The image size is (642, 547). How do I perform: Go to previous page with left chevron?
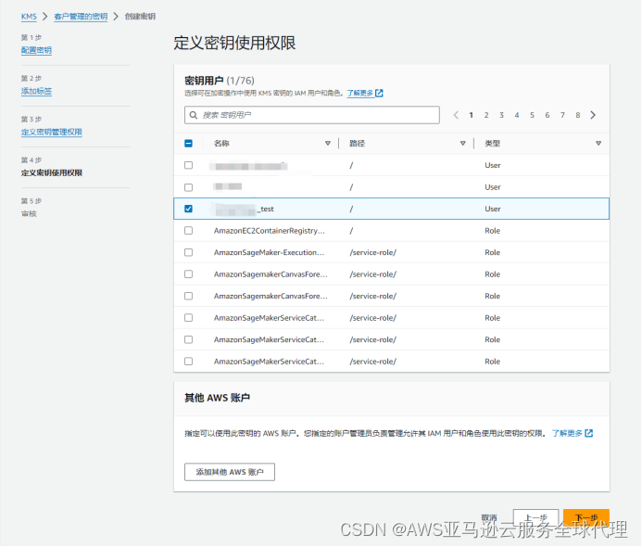pos(456,115)
